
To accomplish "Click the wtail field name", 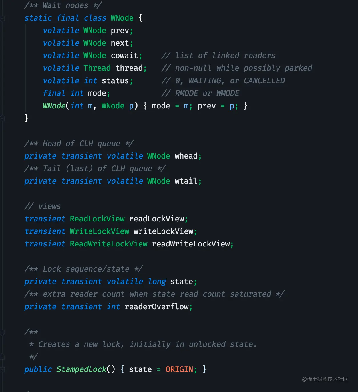I will tap(186, 181).
